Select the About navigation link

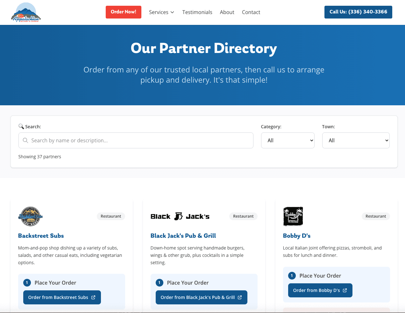(227, 12)
